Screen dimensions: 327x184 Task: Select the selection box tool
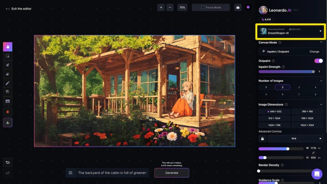tap(8, 56)
